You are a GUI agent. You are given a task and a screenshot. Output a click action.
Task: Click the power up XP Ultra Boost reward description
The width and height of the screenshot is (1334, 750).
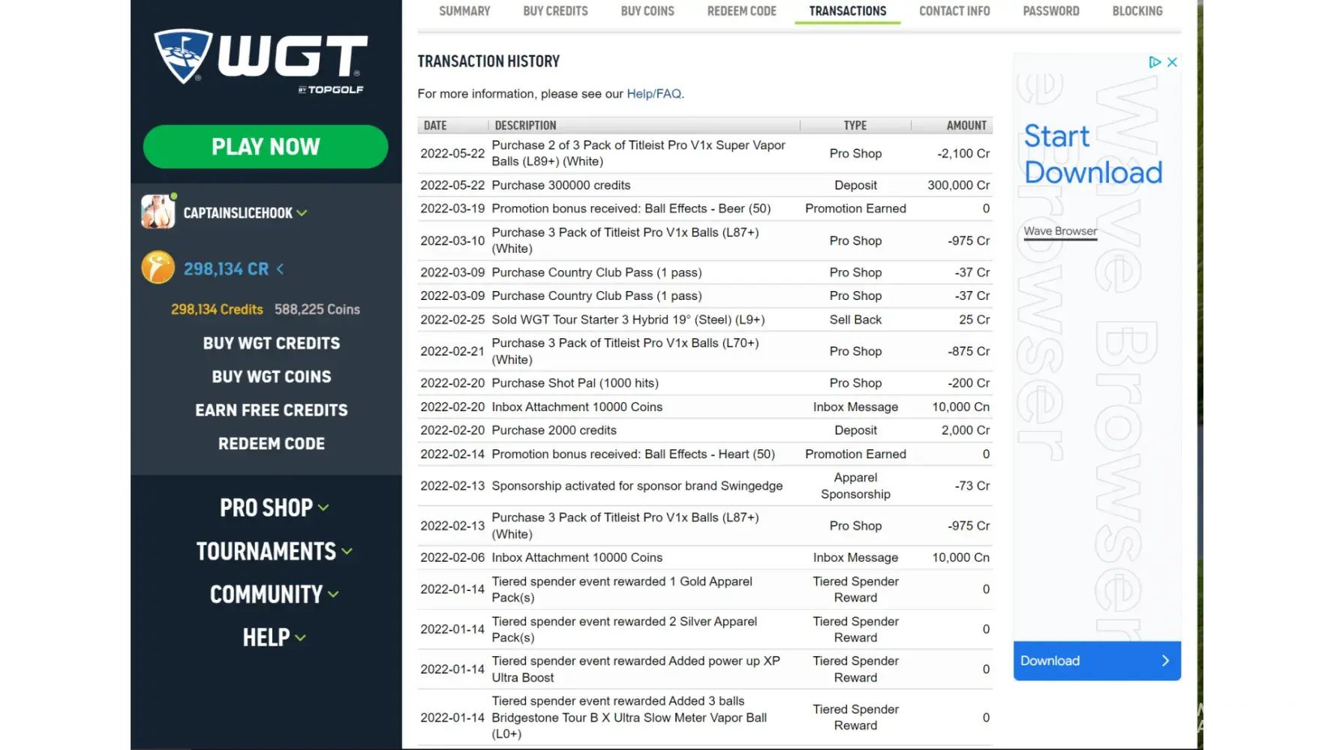tap(635, 669)
